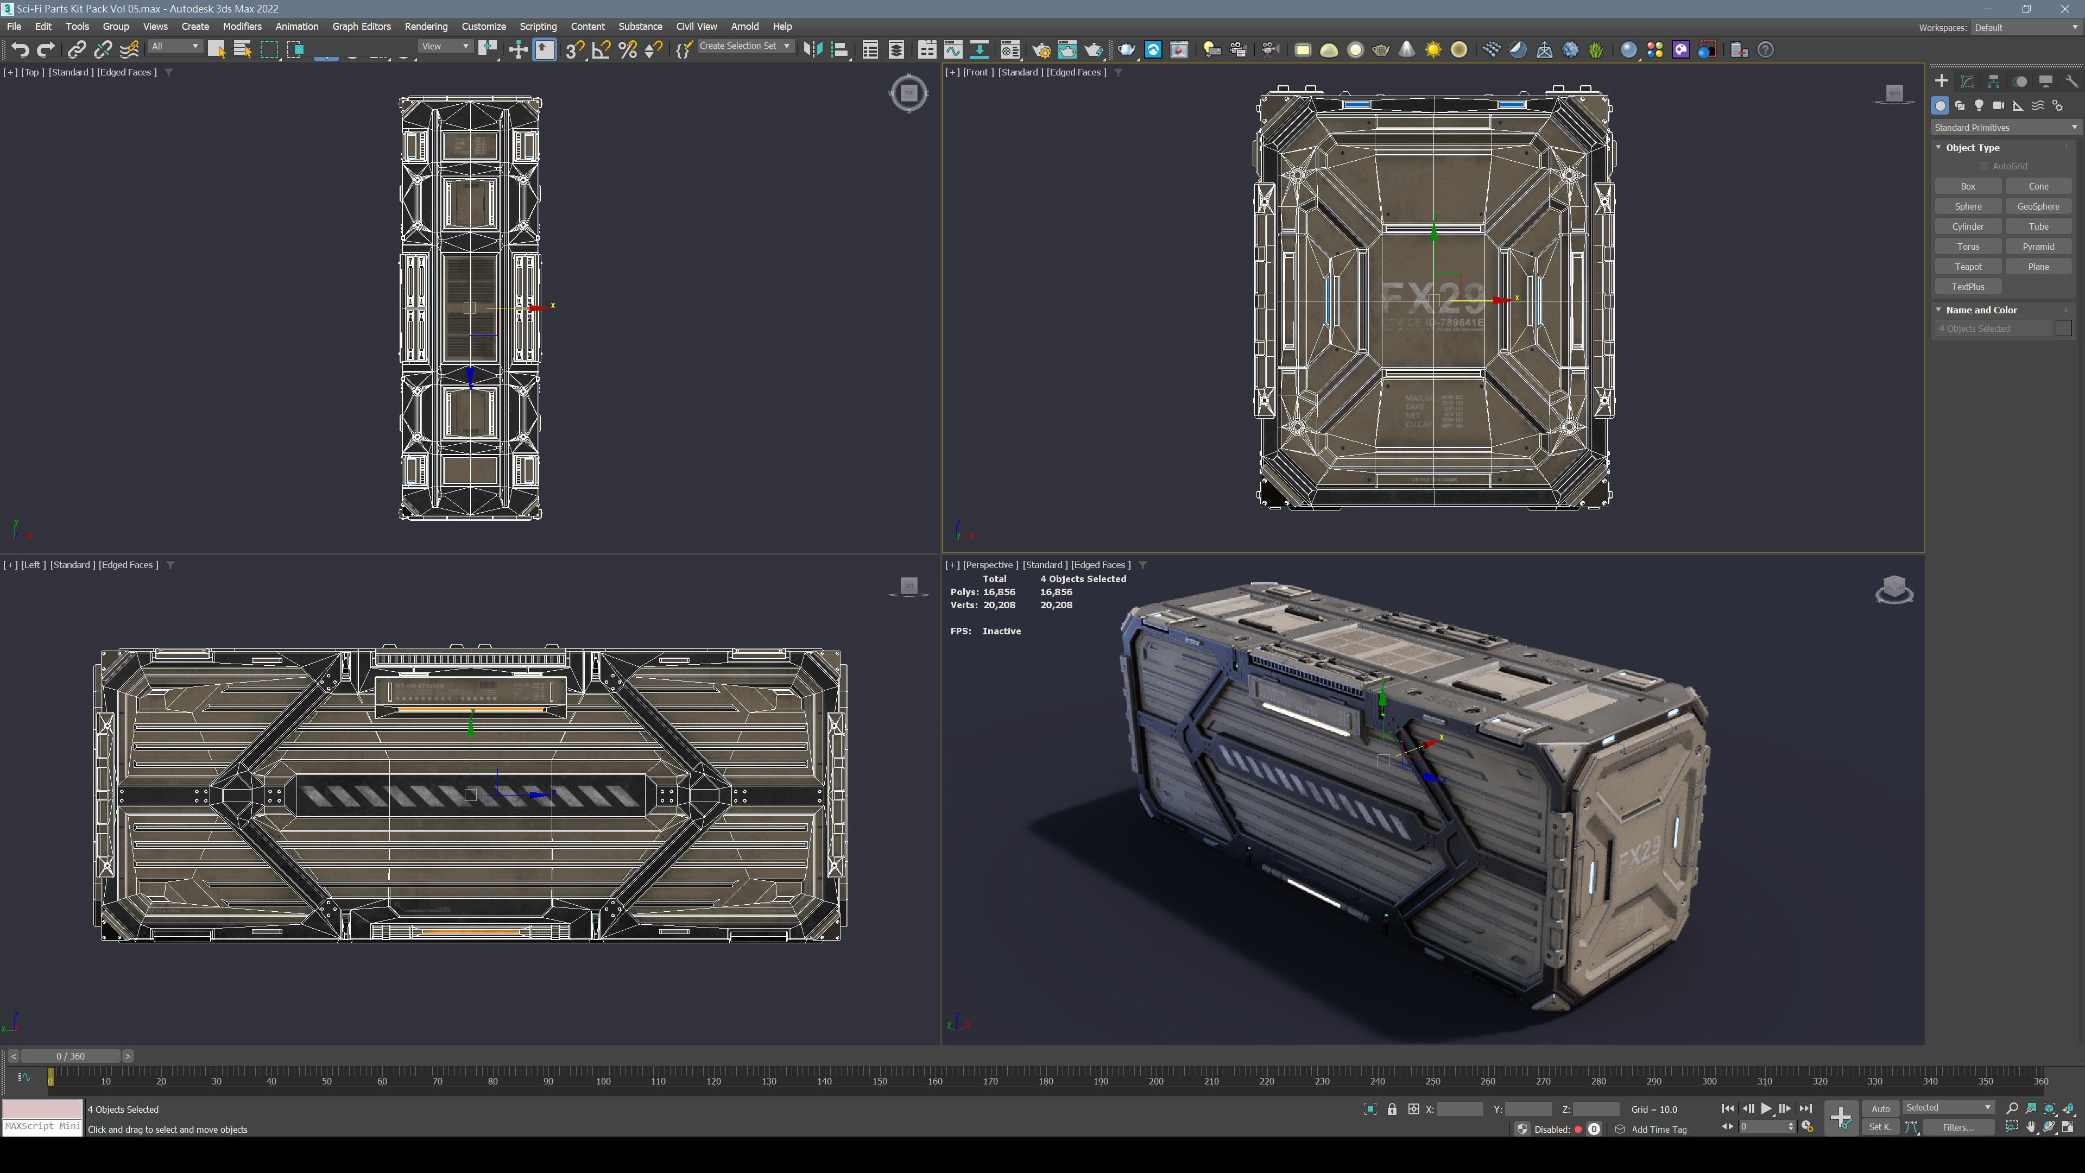The height and width of the screenshot is (1173, 2085).
Task: Open the Align tool
Action: tap(839, 50)
